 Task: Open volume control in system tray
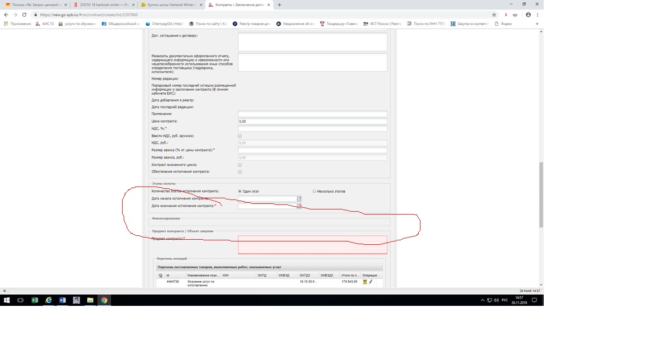496,300
